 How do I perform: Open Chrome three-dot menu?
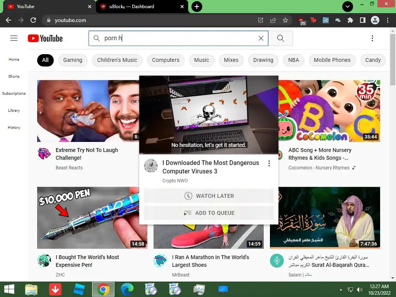click(387, 20)
